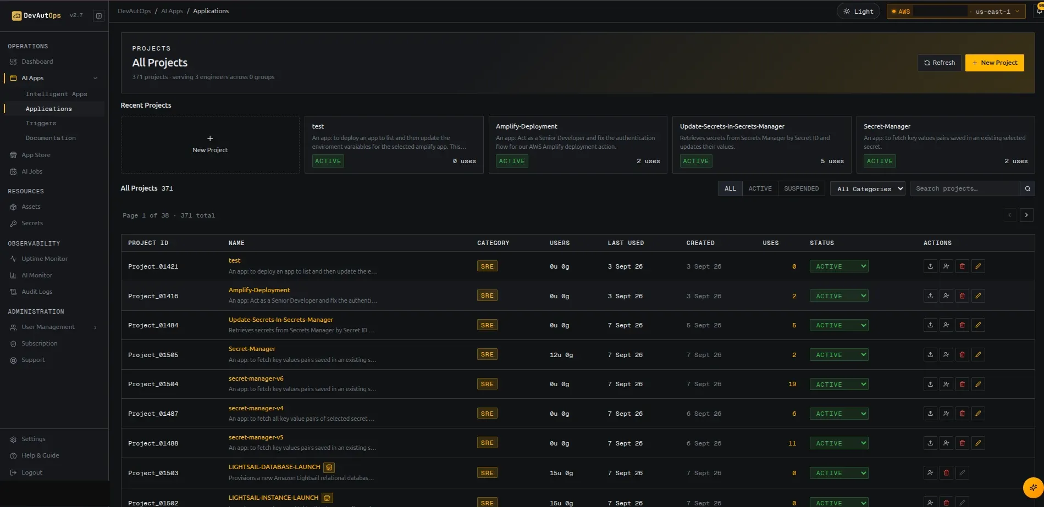
Task: Open AI Jobs from sidebar
Action: tap(32, 171)
